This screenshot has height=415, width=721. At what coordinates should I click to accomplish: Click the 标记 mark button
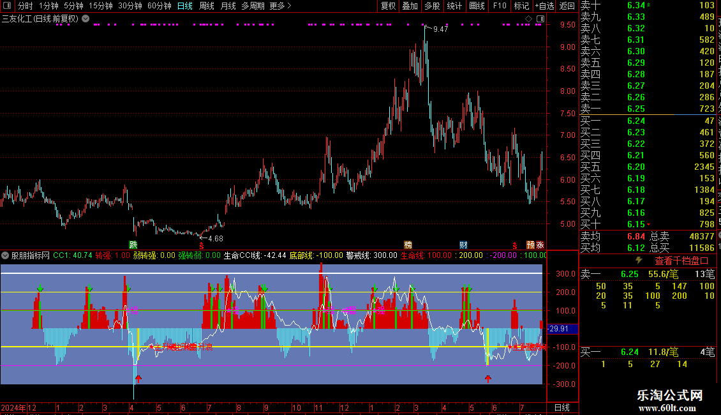click(x=521, y=6)
